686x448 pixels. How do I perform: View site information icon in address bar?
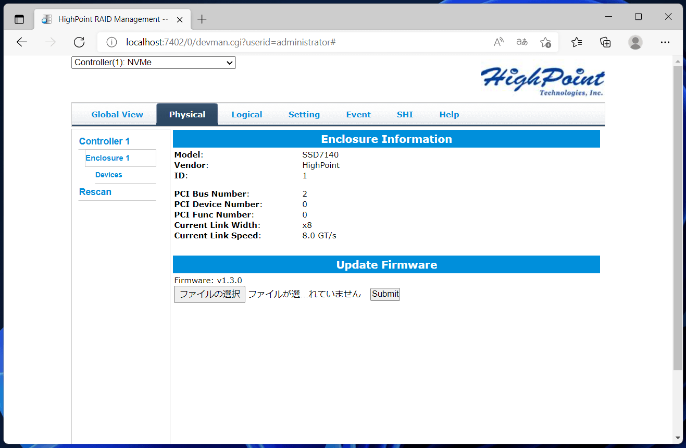click(x=111, y=42)
